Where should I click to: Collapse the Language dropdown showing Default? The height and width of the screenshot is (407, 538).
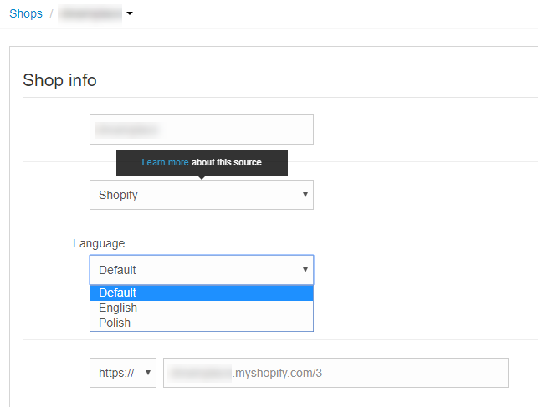[x=202, y=270]
